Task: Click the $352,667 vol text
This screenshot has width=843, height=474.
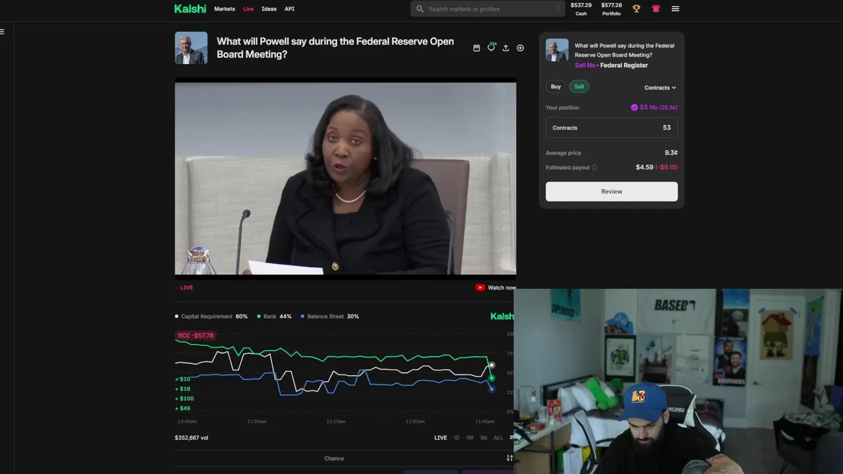Action: [x=192, y=438]
